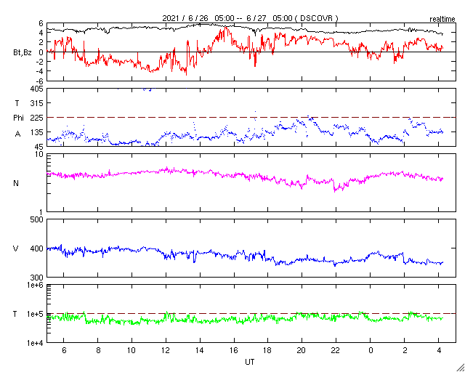Screen dimensions: 465x372
Task: Click the "16" hour label on the UT axis
Action: tap(234, 350)
